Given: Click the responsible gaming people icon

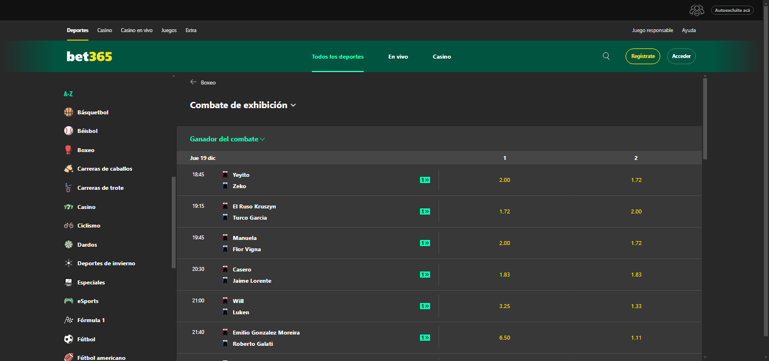Looking at the screenshot, I should tap(697, 10).
